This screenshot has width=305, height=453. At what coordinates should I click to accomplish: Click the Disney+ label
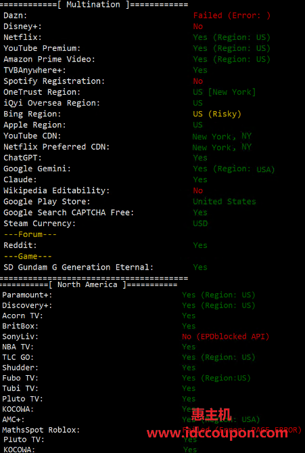22,26
